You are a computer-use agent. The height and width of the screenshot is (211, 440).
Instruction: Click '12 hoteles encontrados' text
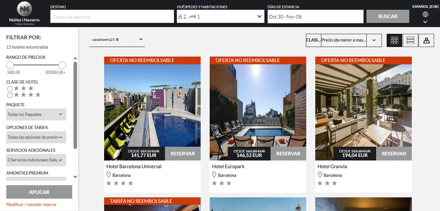[27, 47]
